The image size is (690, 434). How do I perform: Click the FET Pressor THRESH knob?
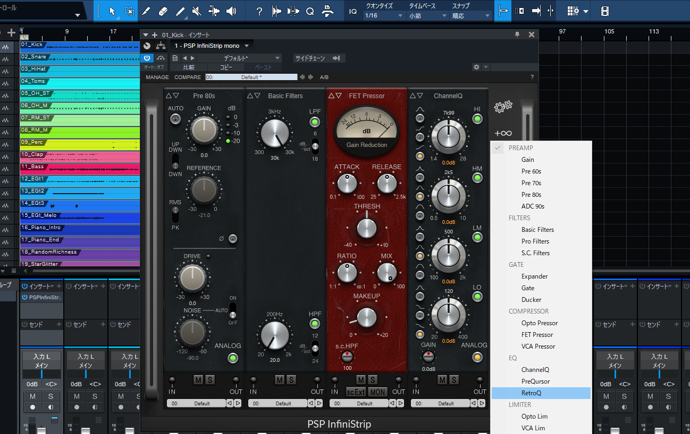pos(367,228)
